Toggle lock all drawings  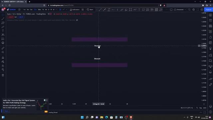pyautogui.click(x=3, y=66)
